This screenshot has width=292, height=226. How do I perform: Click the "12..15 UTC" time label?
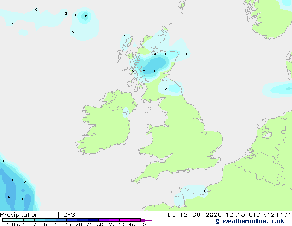[243, 215]
